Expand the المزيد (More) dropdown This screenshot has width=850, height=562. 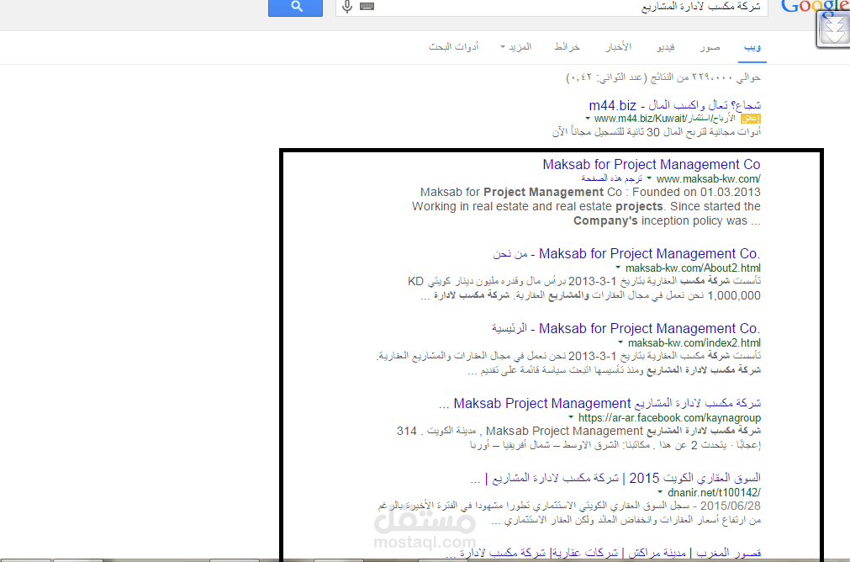515,47
